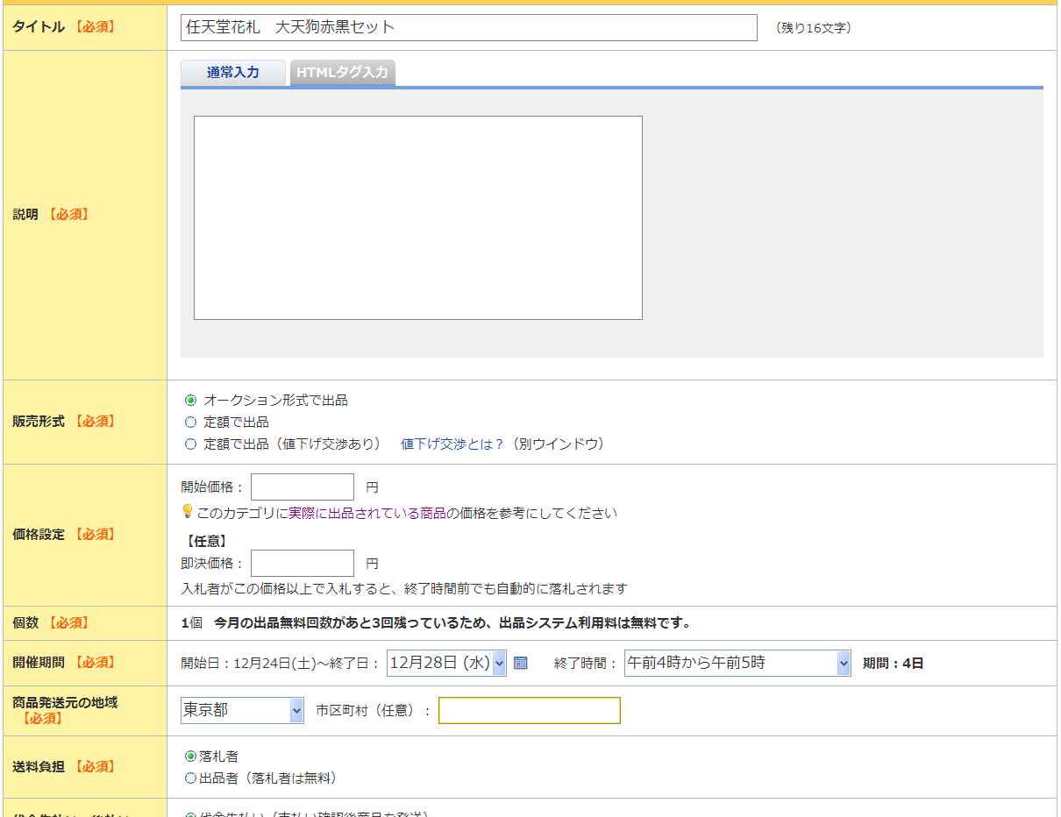
Task: Click the （残り16文字） counter text
Action: (x=813, y=28)
